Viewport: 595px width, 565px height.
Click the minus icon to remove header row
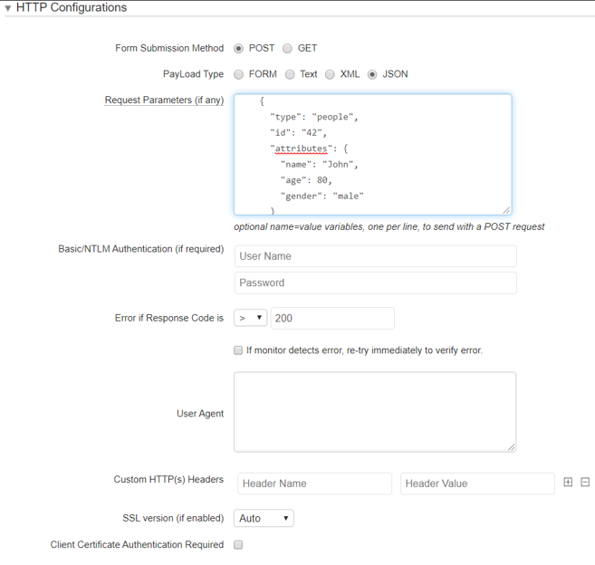[585, 483]
